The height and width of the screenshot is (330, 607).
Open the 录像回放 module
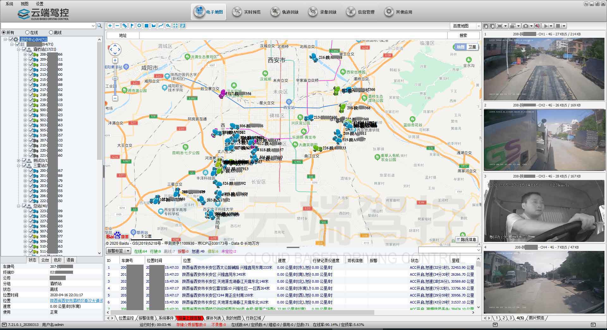pyautogui.click(x=322, y=12)
